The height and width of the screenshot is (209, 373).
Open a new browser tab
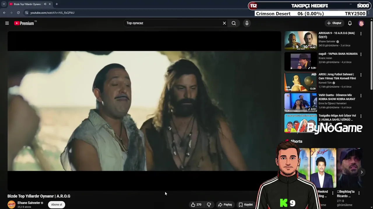[57, 4]
